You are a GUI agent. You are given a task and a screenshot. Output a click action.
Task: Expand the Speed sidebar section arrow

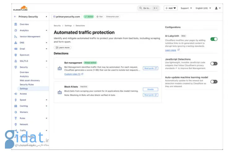[46, 100]
